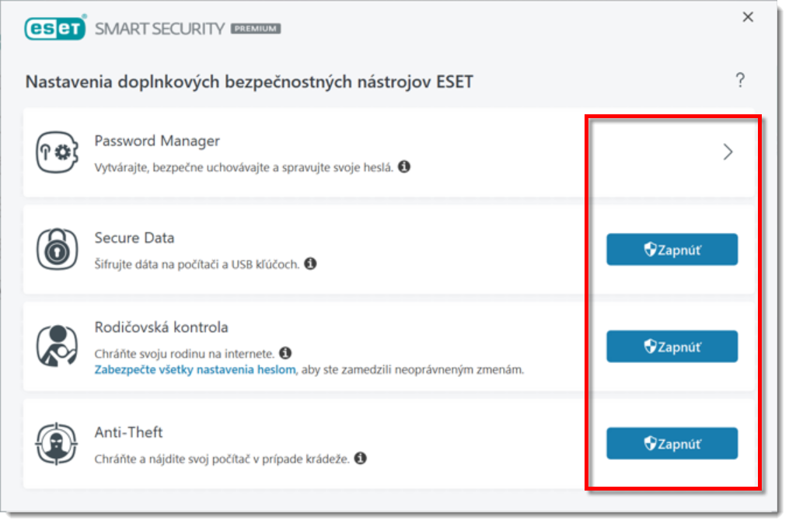Click the Secure Data padlock icon
The height and width of the screenshot is (524, 789).
tap(58, 250)
